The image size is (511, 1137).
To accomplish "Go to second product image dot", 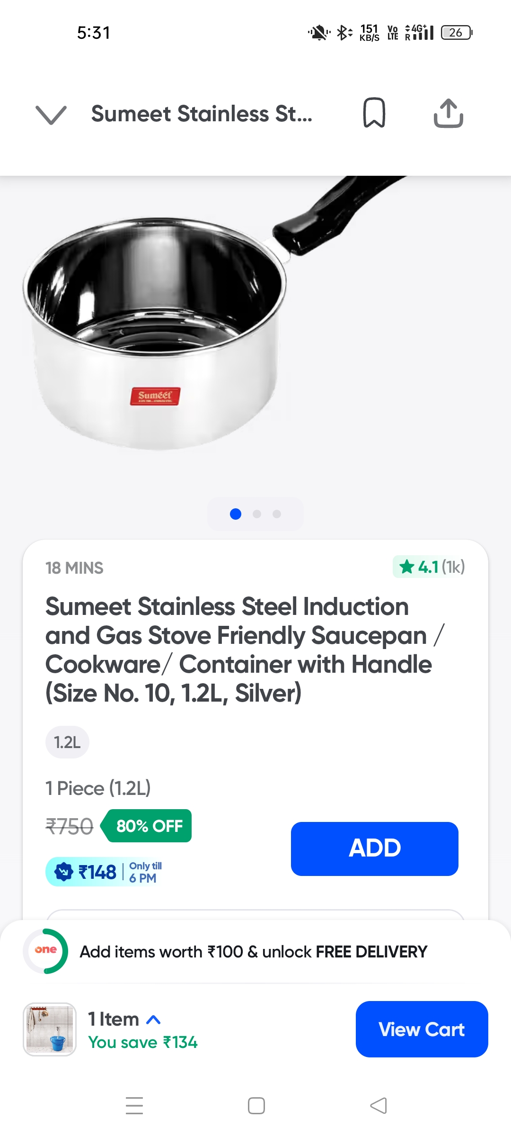I will [x=257, y=514].
